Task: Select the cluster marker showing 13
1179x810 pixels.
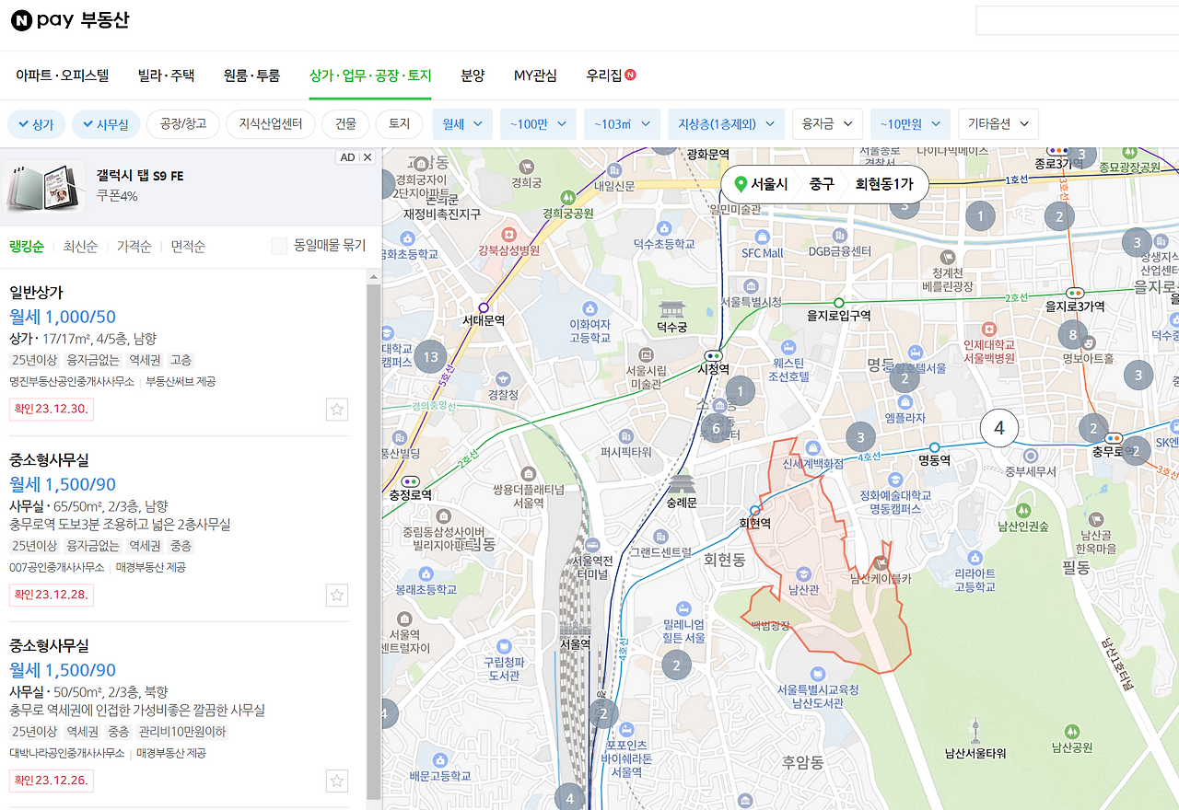Action: pyautogui.click(x=430, y=357)
